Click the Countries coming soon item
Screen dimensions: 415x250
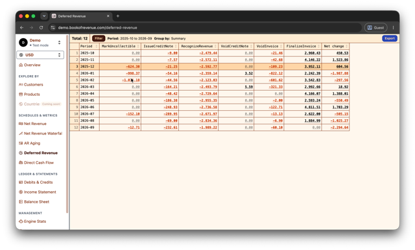point(40,104)
